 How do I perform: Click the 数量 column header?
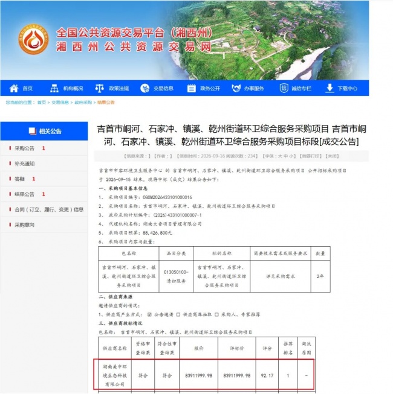coord(320,253)
